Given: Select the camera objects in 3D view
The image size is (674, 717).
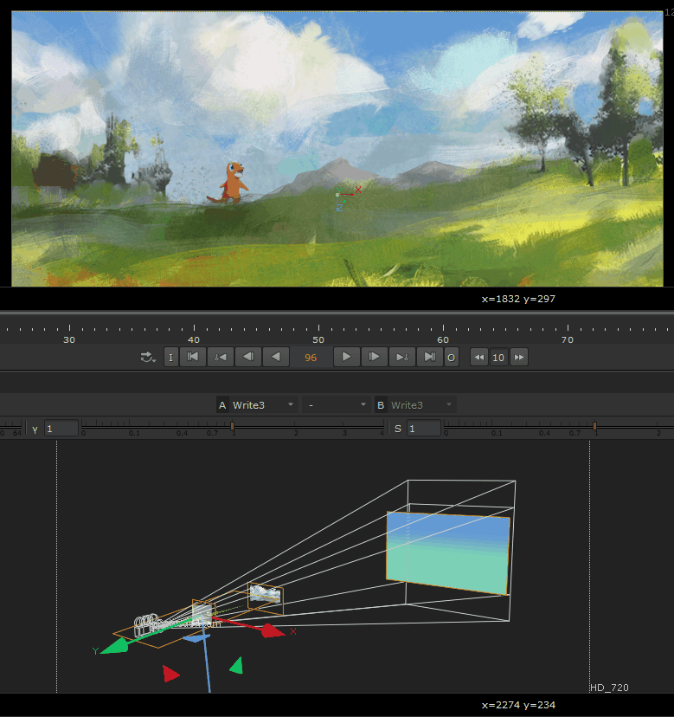Looking at the screenshot, I should [146, 624].
